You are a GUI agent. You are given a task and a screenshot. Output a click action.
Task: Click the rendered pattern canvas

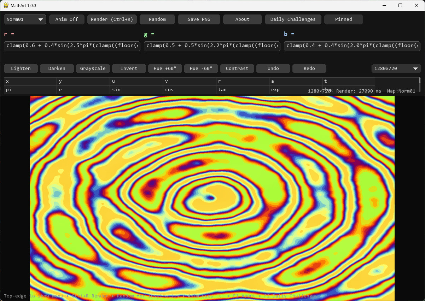[212, 198]
